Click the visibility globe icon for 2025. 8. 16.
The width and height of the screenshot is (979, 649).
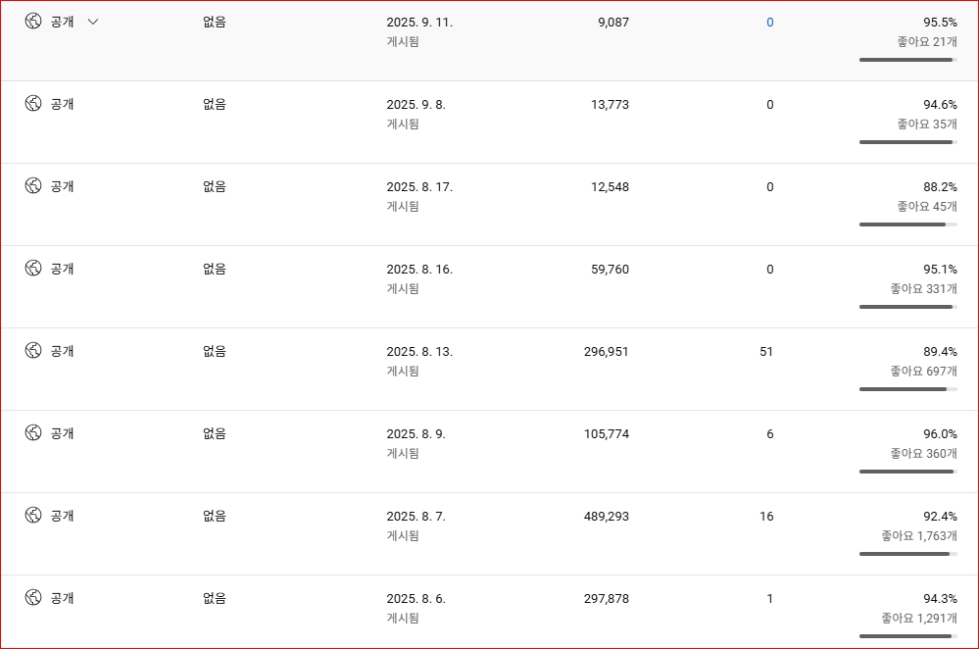pos(33,268)
